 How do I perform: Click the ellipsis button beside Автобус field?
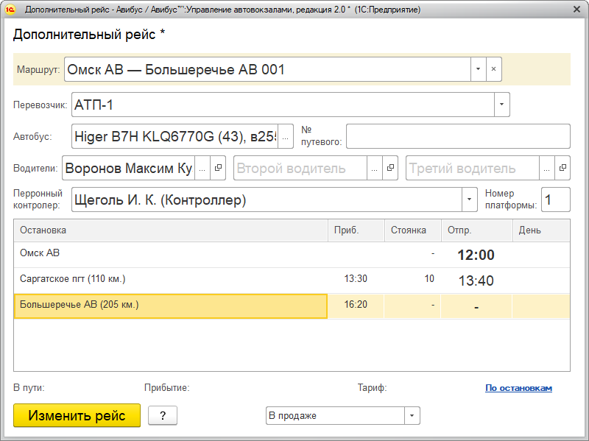point(286,136)
